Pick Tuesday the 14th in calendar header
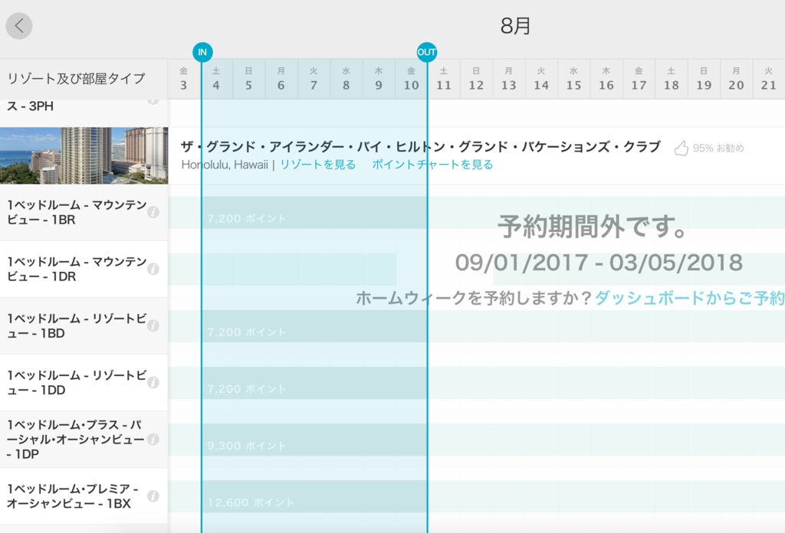The height and width of the screenshot is (533, 785). point(542,79)
